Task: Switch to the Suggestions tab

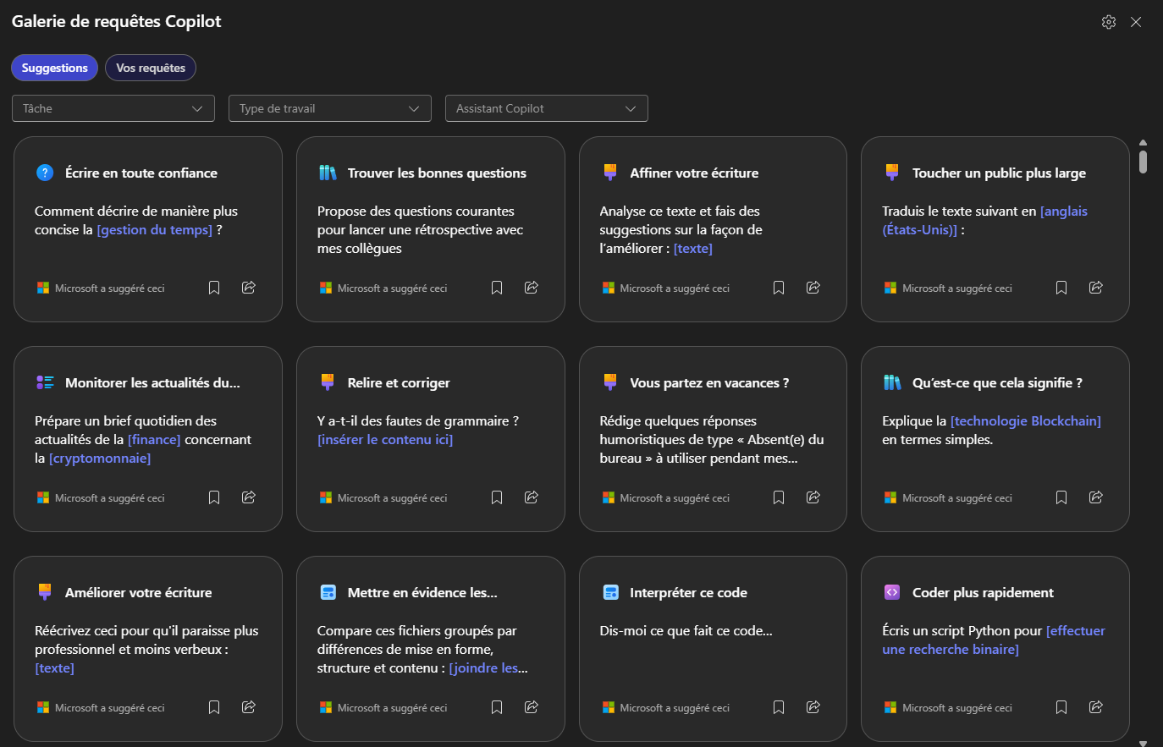Action: 55,68
